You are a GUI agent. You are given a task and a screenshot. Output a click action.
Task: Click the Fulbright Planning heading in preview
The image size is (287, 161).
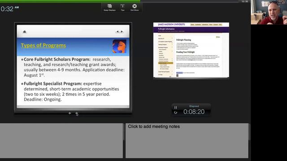pos(183,40)
